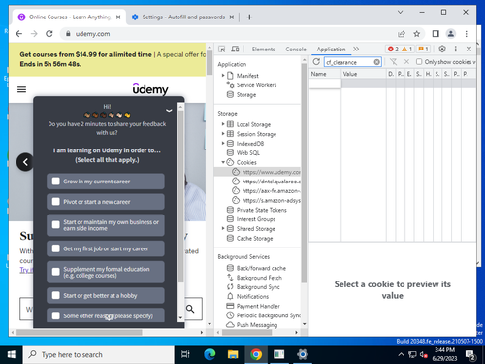Open Microsoft Edge from the taskbar
This screenshot has width=485, height=364.
(x=210, y=354)
